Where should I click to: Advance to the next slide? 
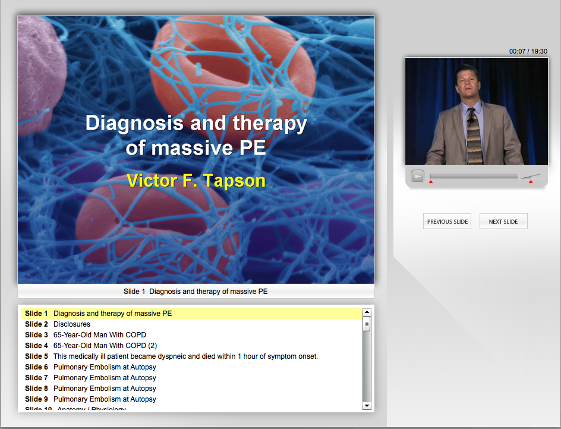click(x=503, y=221)
